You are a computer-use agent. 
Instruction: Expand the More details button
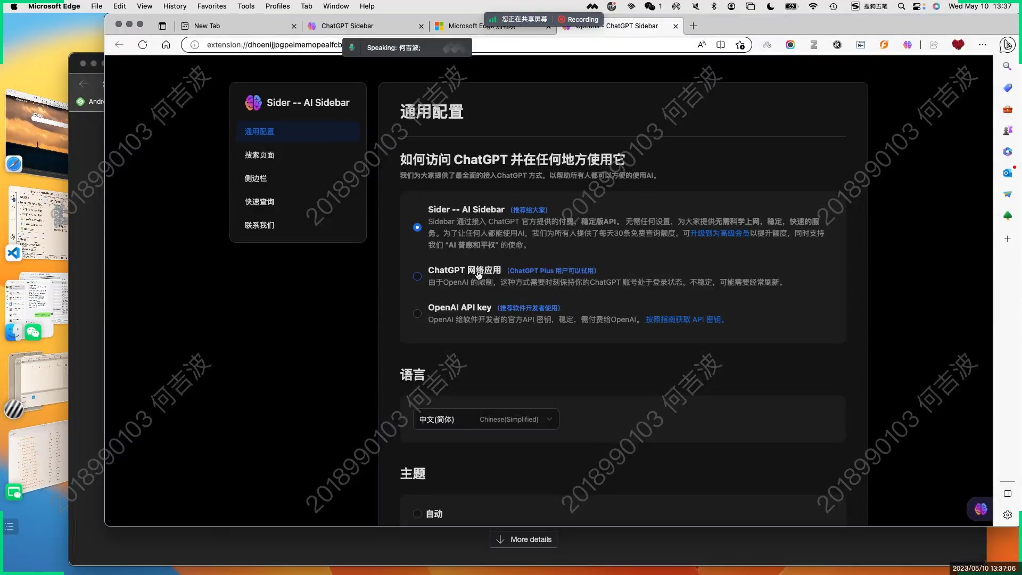click(x=523, y=539)
